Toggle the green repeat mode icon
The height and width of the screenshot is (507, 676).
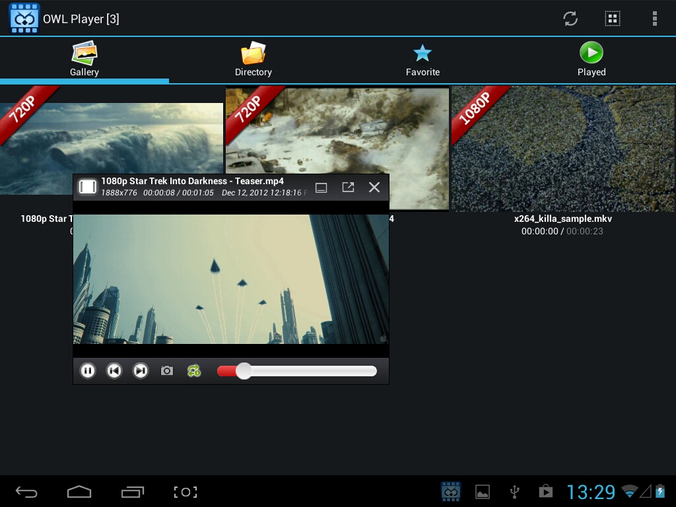point(194,371)
